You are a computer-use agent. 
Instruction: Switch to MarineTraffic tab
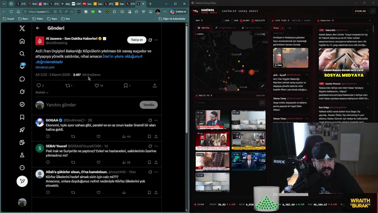(x=252, y=28)
